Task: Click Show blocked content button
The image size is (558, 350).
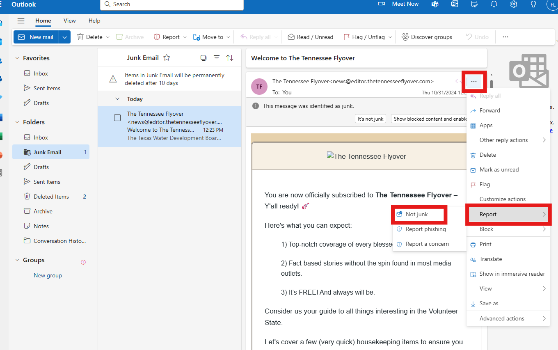Action: coord(429,119)
